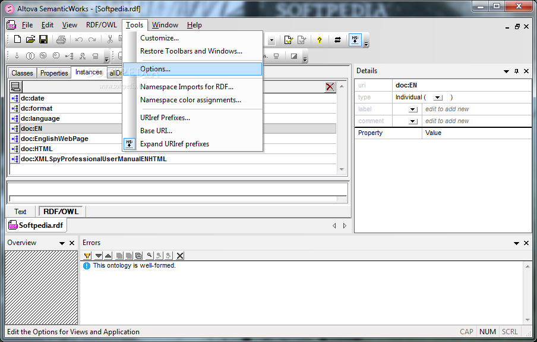This screenshot has width=537, height=342.
Task: Switch to the Text view tab
Action: click(20, 212)
